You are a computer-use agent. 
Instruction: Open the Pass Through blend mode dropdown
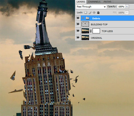point(91,7)
